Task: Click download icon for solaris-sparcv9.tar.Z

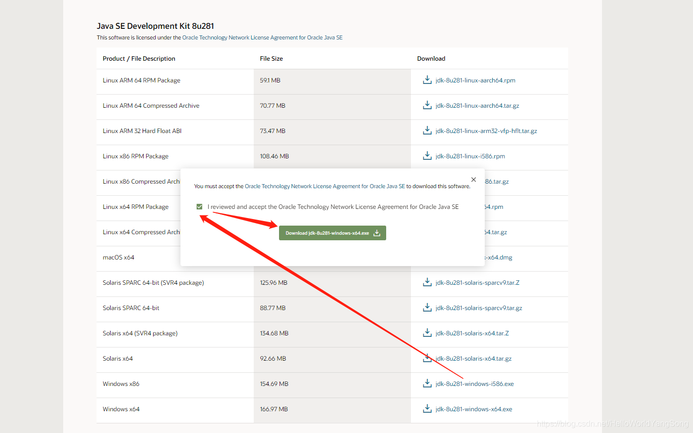Action: click(427, 282)
